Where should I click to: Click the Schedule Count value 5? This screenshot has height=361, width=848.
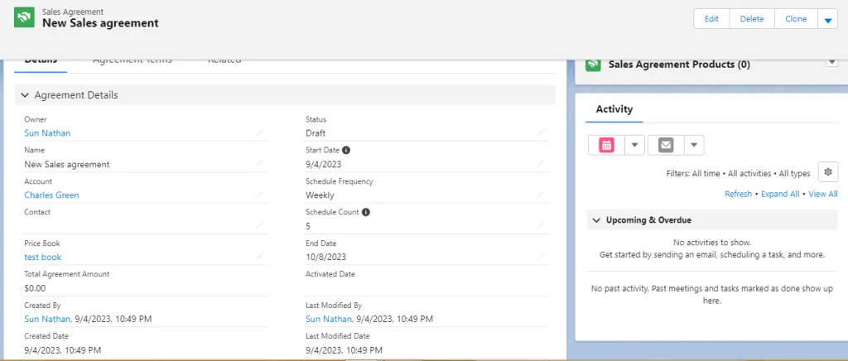click(308, 226)
